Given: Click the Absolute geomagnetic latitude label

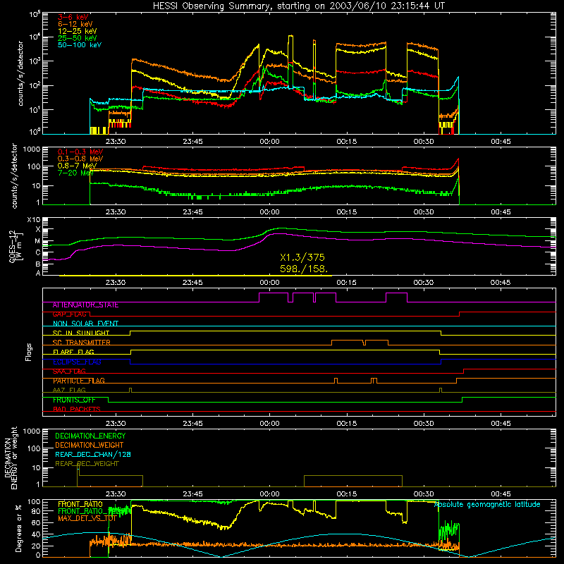Looking at the screenshot, I should point(487,505).
